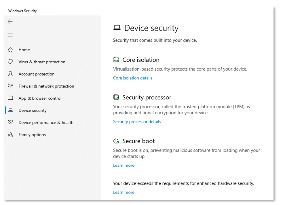Select the Virus & threat protection shield icon
This screenshot has height=205, width=281.
(10, 62)
